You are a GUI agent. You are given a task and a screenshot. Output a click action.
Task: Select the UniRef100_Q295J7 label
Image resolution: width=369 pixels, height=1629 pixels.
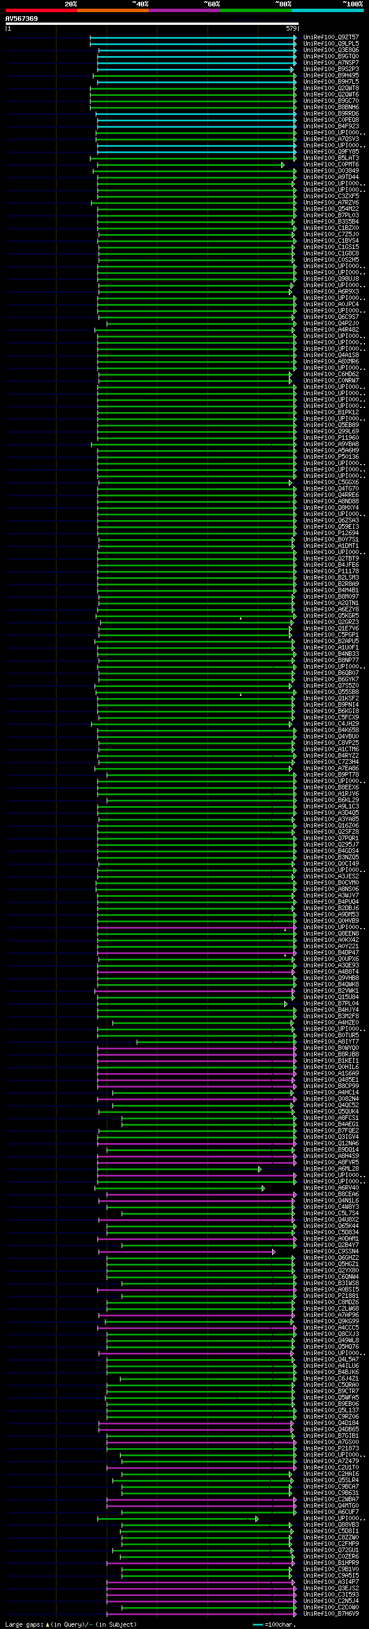click(331, 844)
